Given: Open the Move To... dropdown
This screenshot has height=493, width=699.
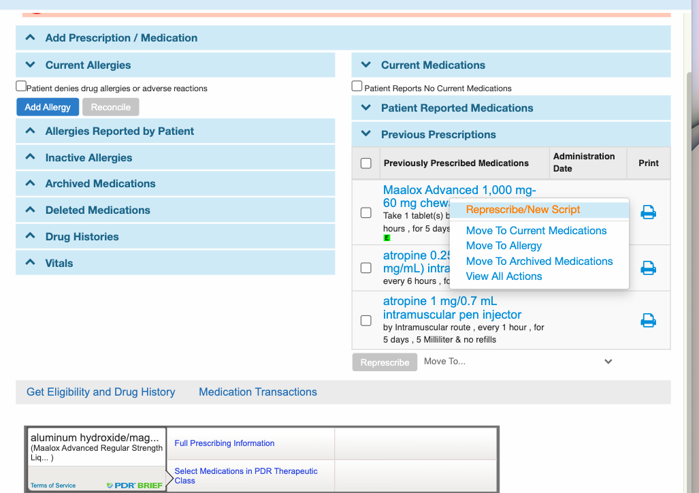Looking at the screenshot, I should click(518, 362).
